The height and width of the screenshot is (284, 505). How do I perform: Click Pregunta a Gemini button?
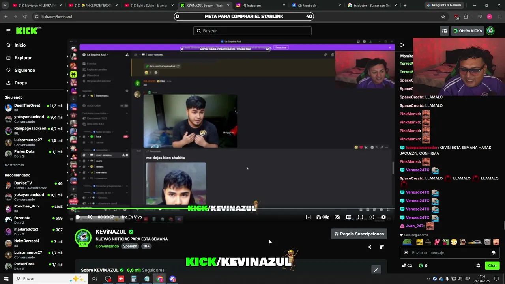point(443,6)
